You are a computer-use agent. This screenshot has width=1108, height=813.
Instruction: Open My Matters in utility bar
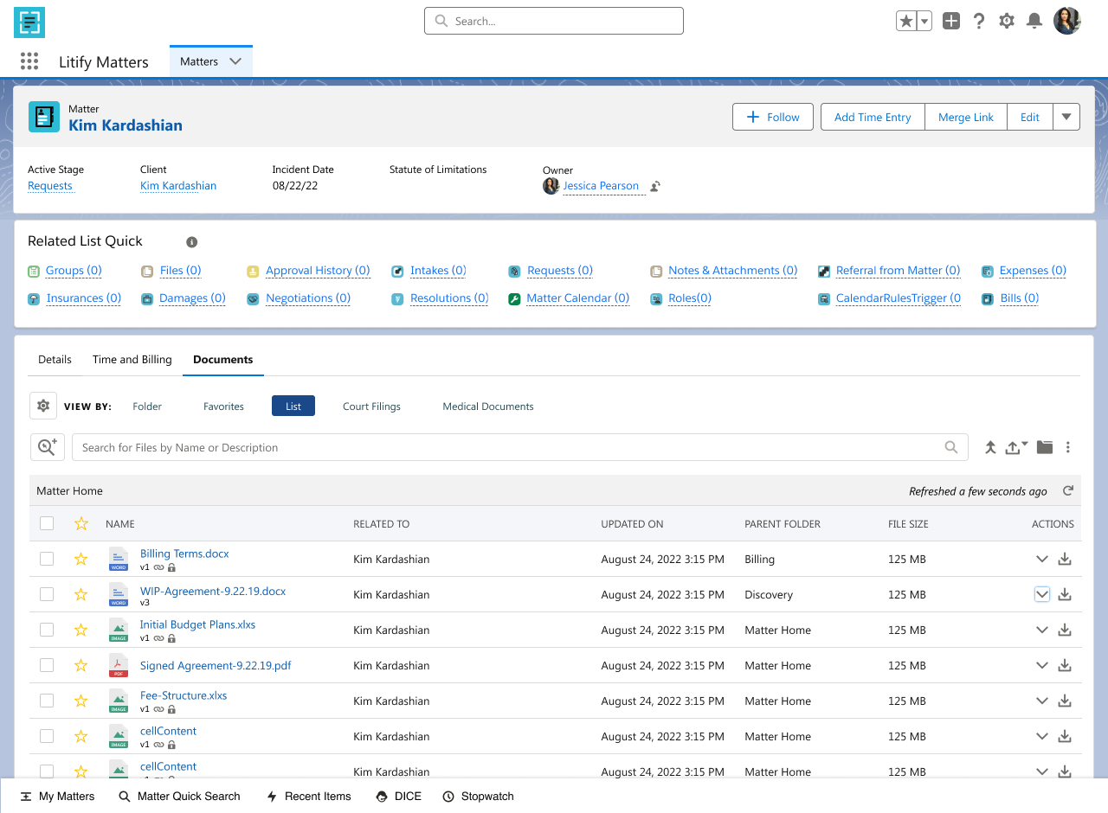[x=58, y=797]
